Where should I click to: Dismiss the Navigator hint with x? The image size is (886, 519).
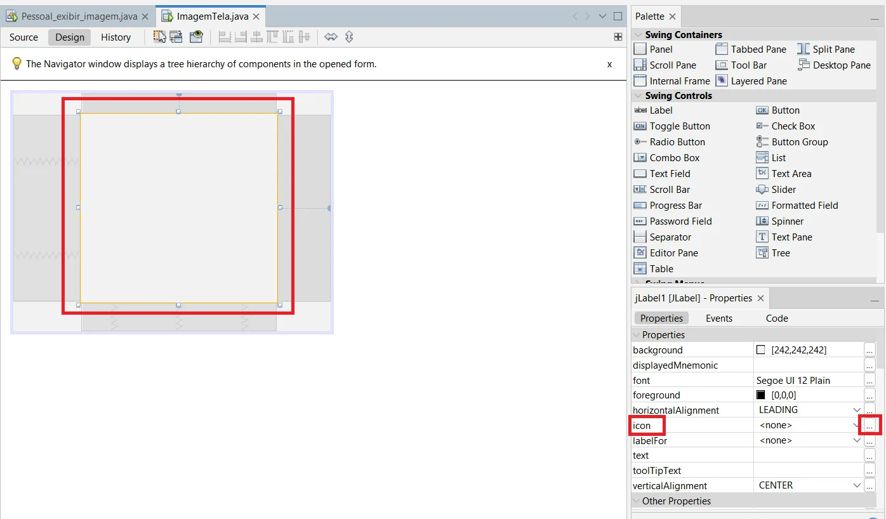coord(610,64)
